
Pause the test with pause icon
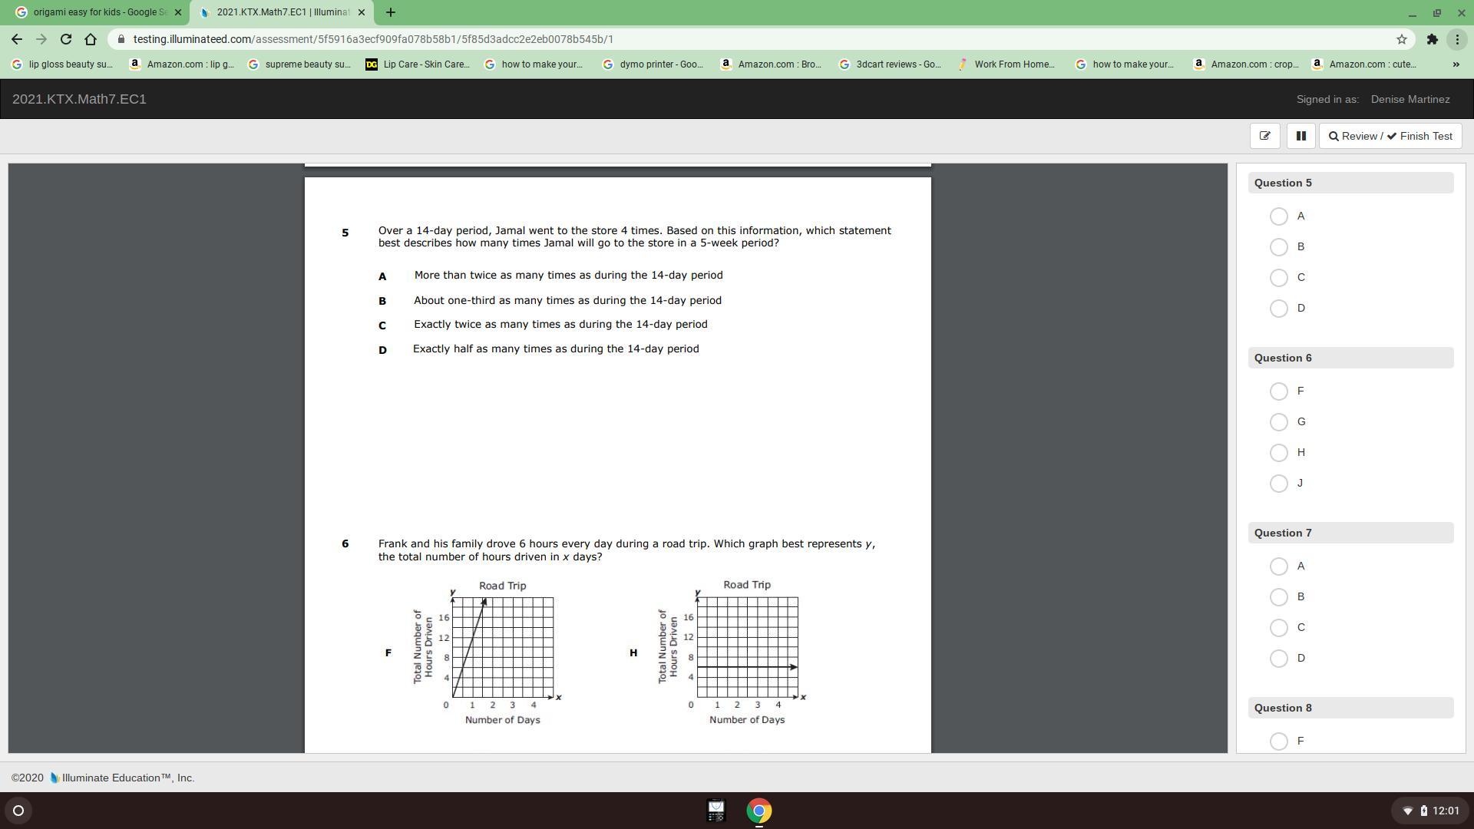pos(1300,136)
